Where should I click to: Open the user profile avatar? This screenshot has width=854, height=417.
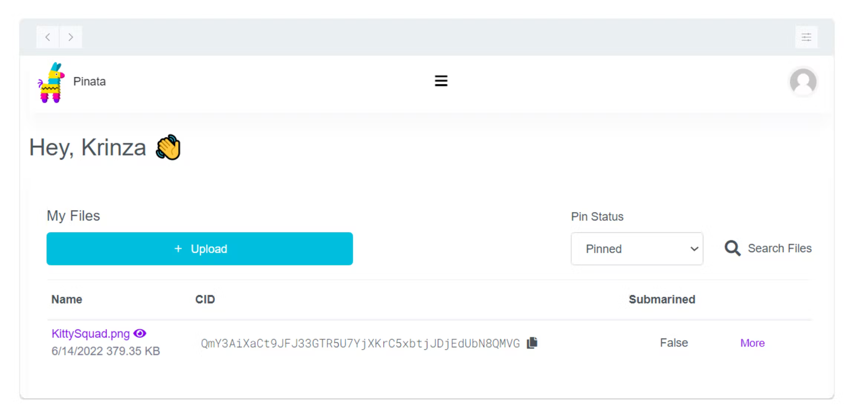click(x=803, y=82)
